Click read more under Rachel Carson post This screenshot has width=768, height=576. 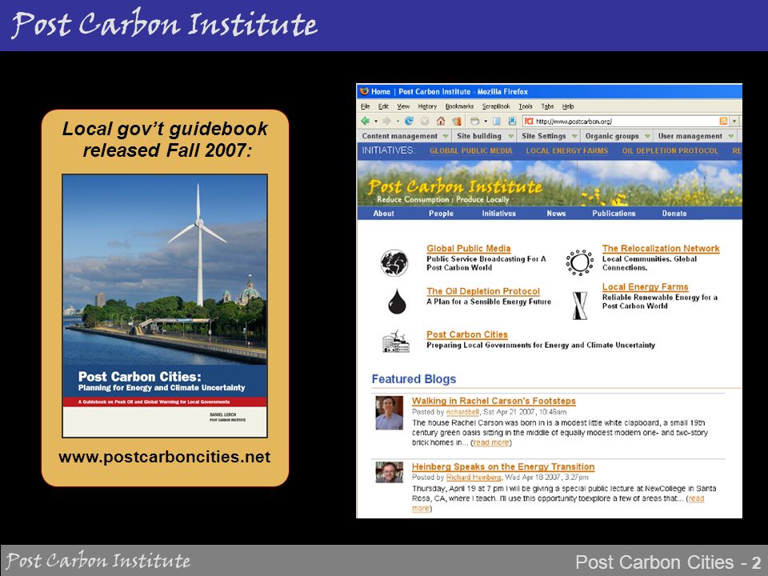click(x=490, y=442)
